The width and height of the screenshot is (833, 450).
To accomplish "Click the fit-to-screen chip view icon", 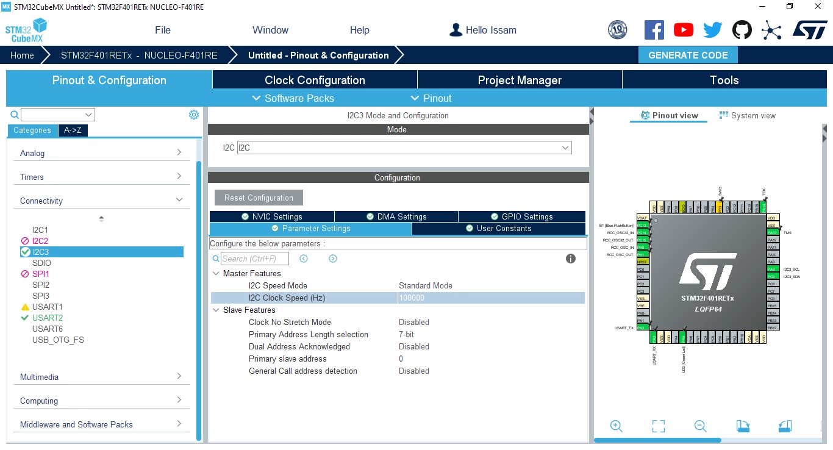I will tap(659, 426).
